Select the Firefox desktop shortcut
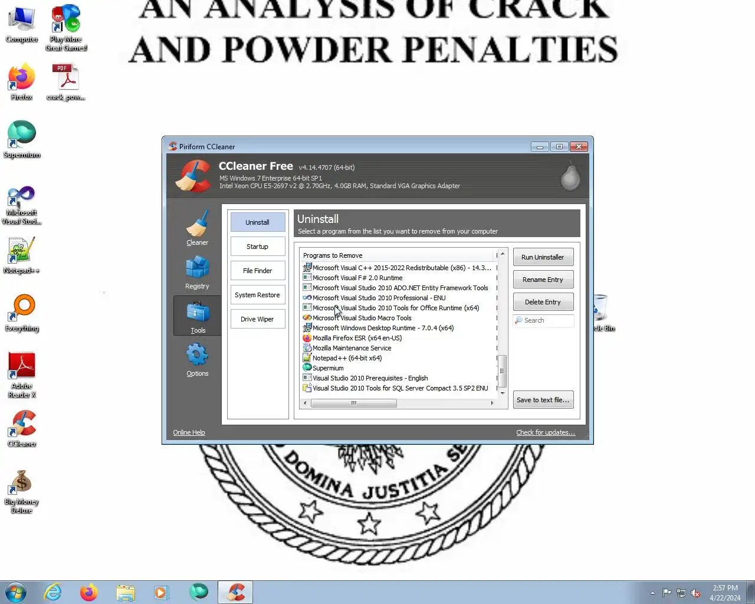Image resolution: width=755 pixels, height=604 pixels. 22,83
